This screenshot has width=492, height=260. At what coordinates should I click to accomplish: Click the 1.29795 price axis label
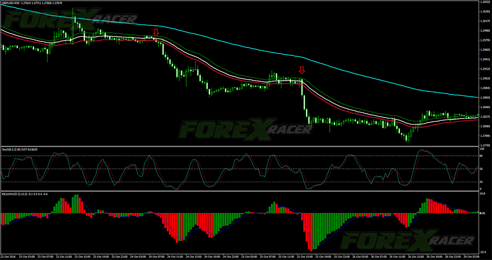pos(485,40)
